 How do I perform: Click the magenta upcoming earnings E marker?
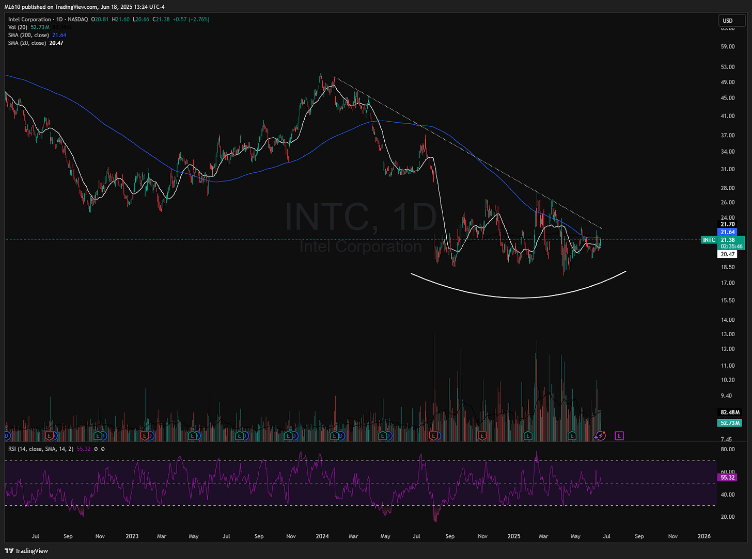[619, 436]
